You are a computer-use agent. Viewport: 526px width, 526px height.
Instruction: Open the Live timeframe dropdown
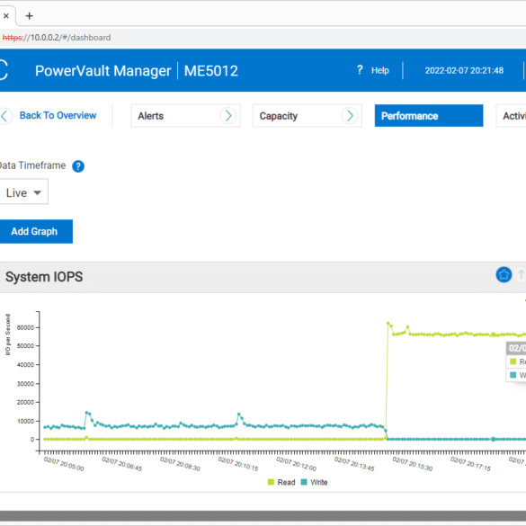pos(23,192)
